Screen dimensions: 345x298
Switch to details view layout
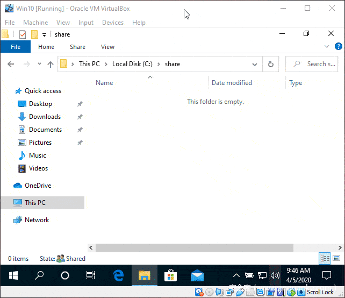pyautogui.click(x=325, y=258)
